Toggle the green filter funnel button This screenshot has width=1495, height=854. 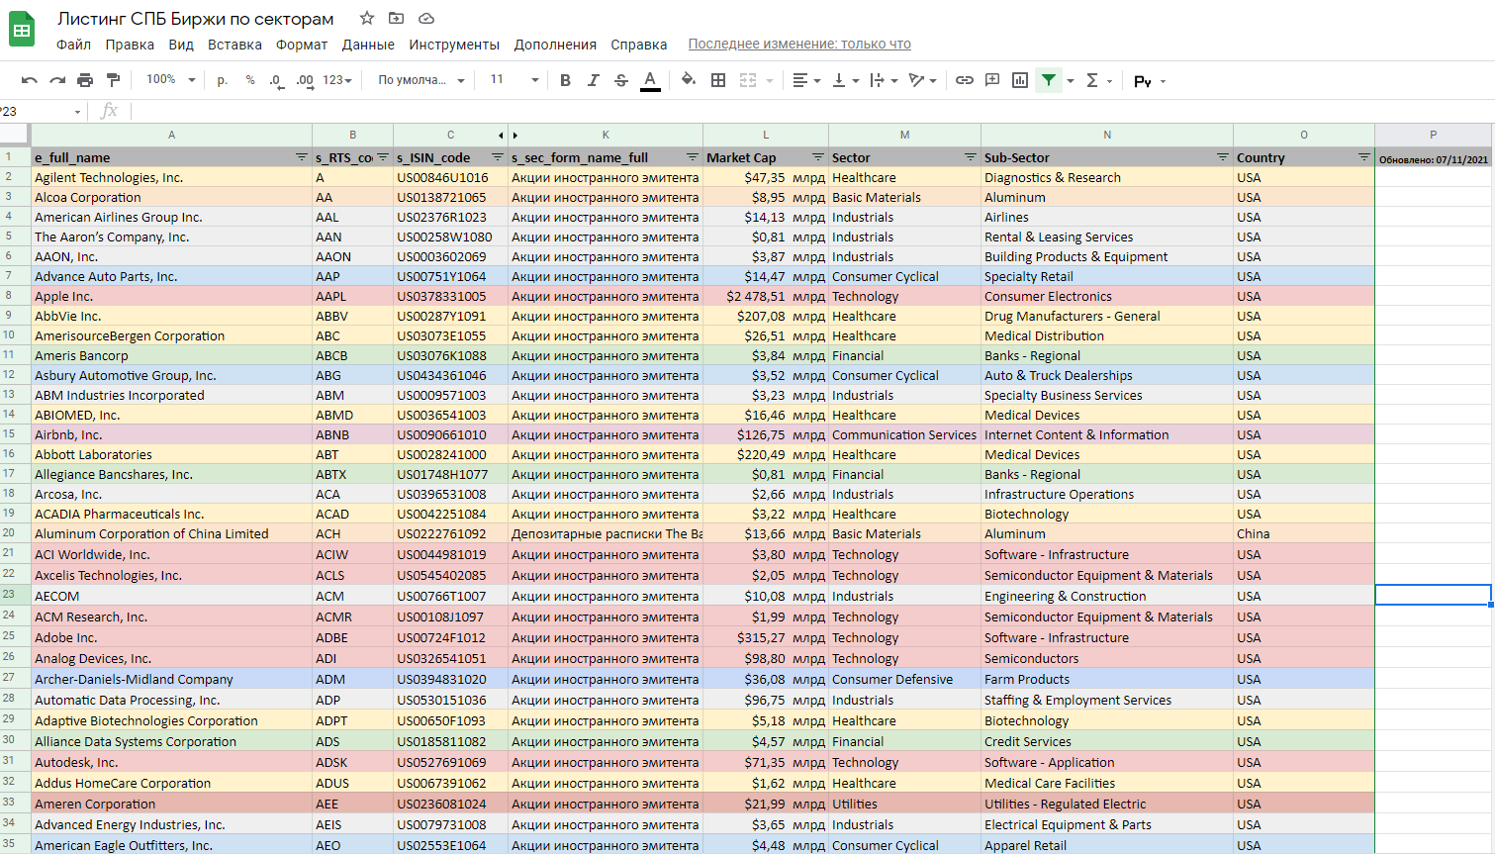click(x=1048, y=80)
